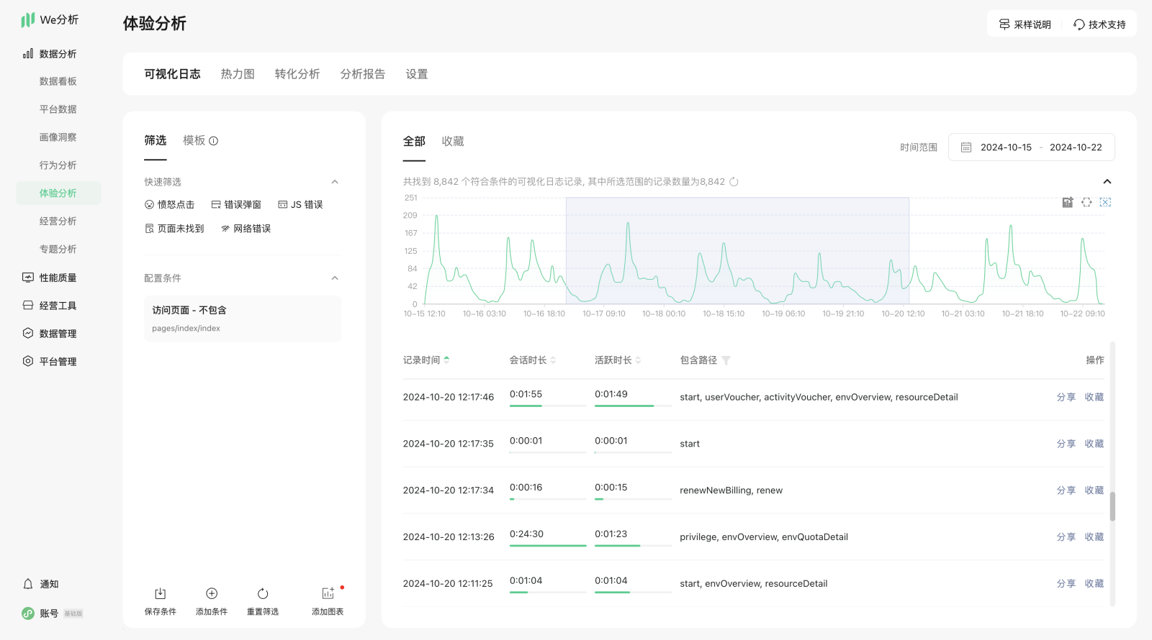Click the records table vertical scrollbar

(1112, 506)
